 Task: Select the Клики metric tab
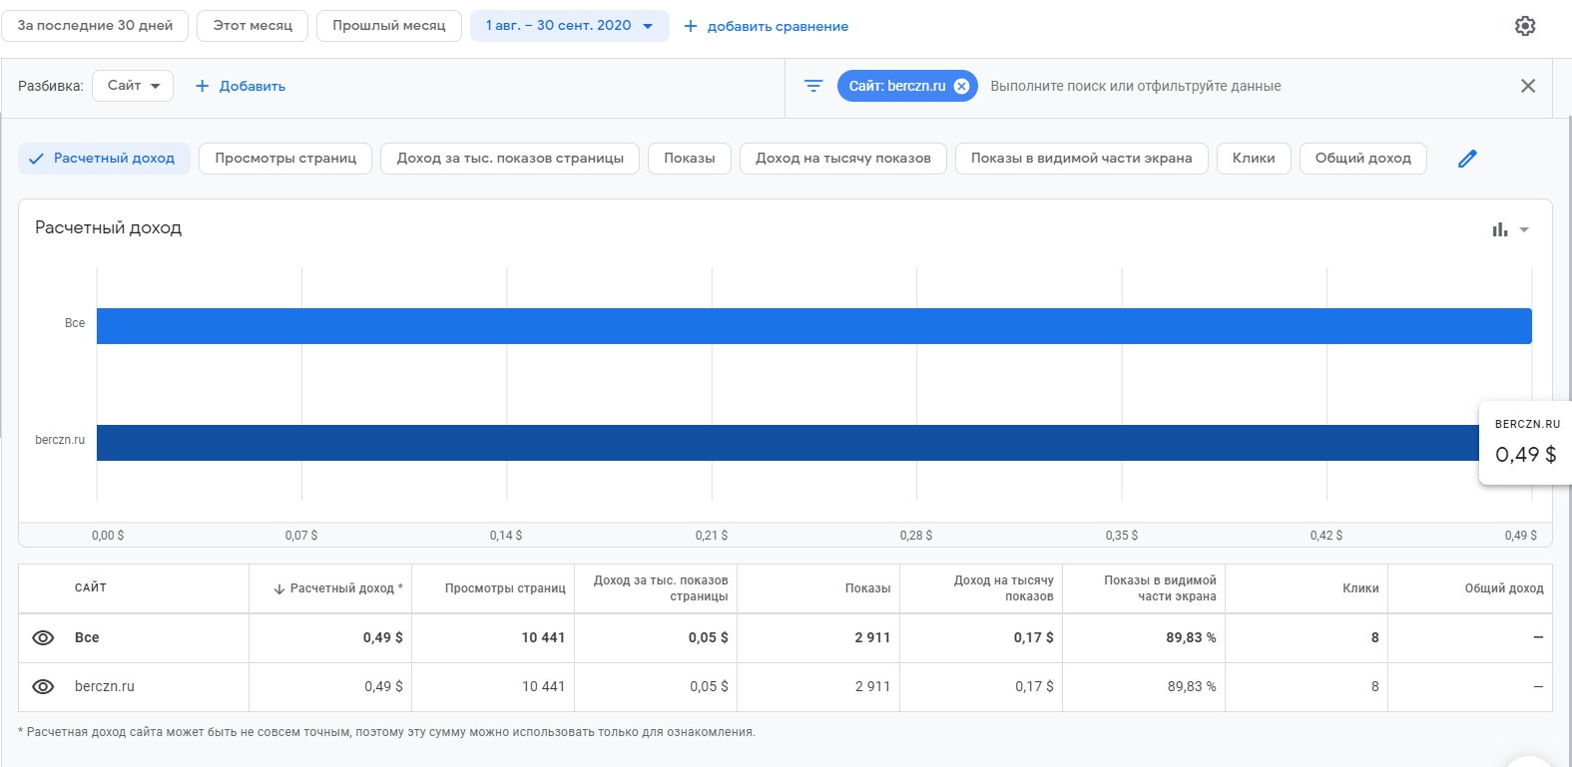(1253, 159)
